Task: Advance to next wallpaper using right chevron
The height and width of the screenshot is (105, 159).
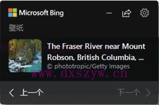Action: [x=148, y=93]
